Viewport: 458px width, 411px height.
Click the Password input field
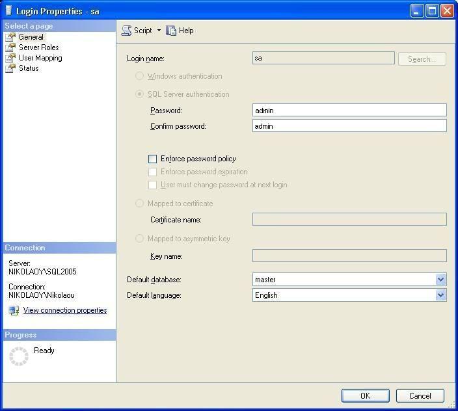pos(349,111)
